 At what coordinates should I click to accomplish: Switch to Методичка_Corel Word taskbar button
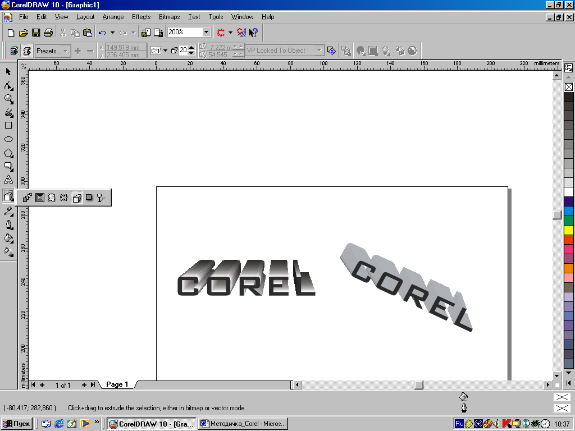point(243,424)
